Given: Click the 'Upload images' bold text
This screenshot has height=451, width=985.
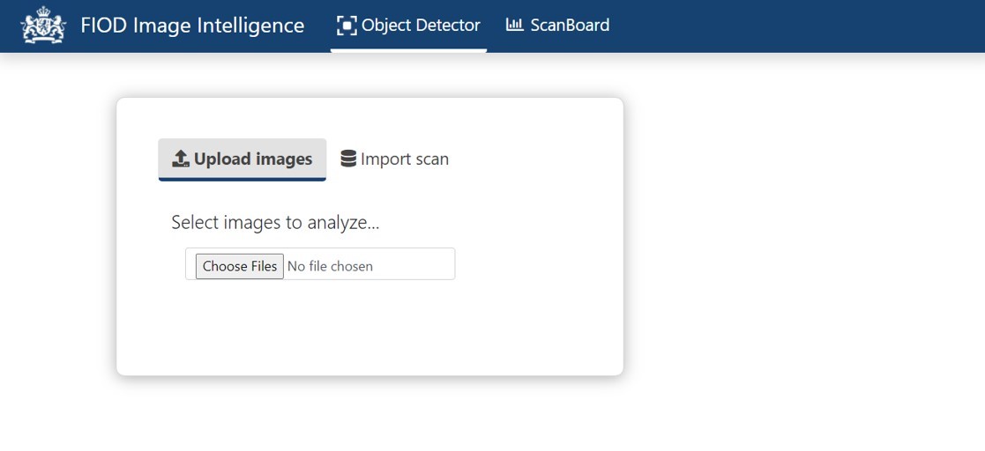Looking at the screenshot, I should click(253, 159).
